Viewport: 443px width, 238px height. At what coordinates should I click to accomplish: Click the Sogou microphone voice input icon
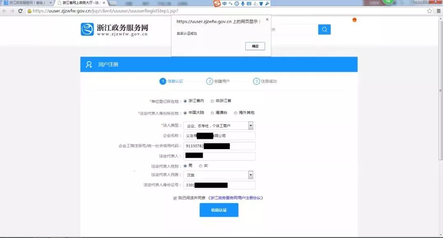243,4
